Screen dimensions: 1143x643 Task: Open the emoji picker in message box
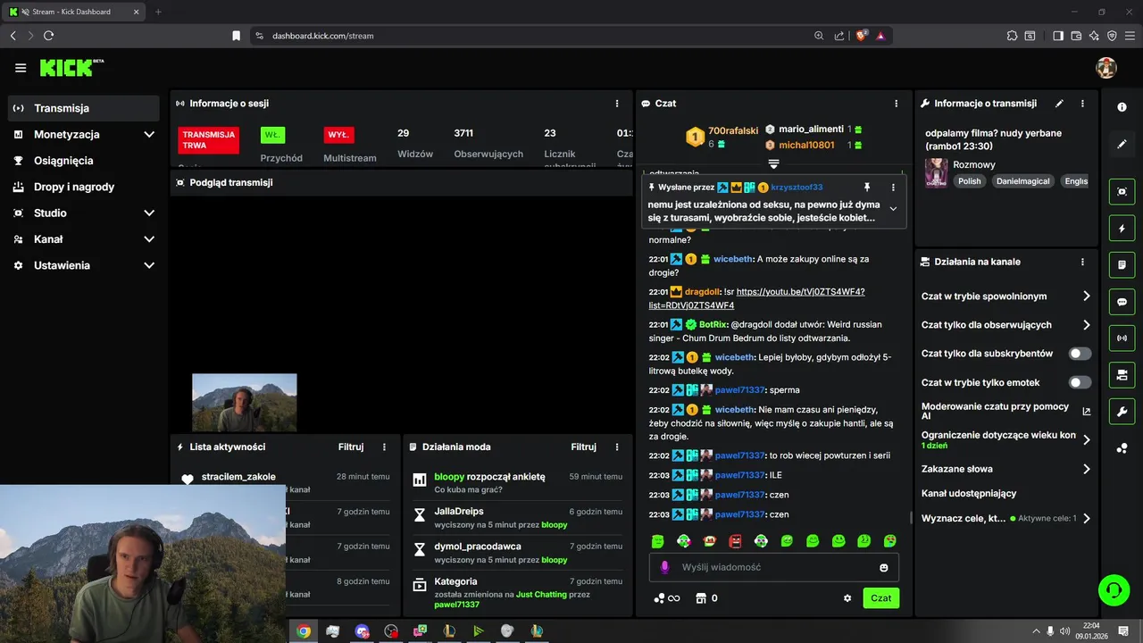tap(884, 567)
